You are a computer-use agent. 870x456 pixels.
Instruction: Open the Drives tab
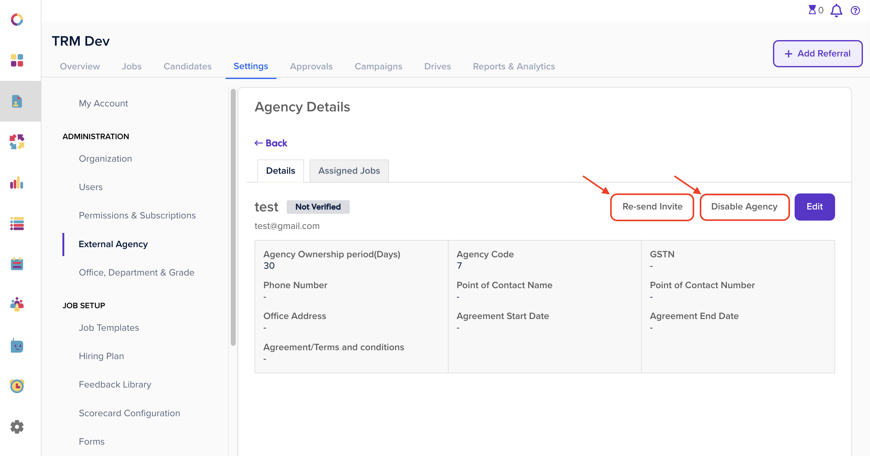[437, 66]
